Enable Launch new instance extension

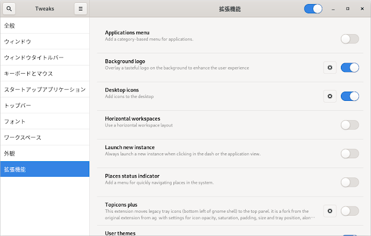350,154
